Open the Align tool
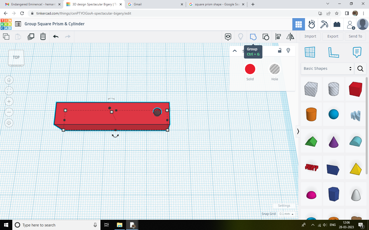This screenshot has height=230, width=369. [278, 37]
